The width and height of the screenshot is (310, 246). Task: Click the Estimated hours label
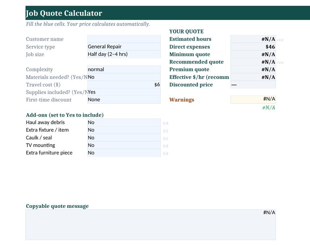(190, 39)
